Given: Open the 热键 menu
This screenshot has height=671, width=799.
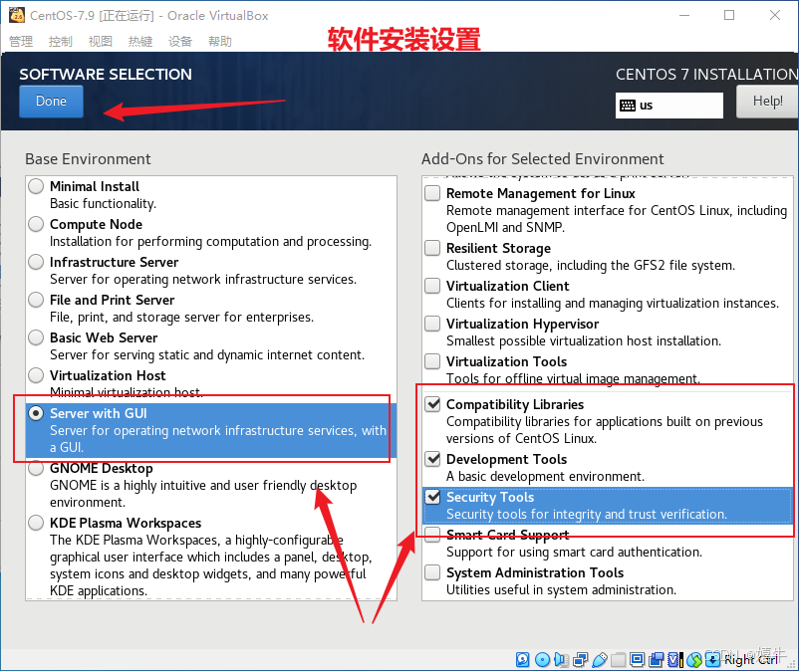Looking at the screenshot, I should (x=140, y=41).
